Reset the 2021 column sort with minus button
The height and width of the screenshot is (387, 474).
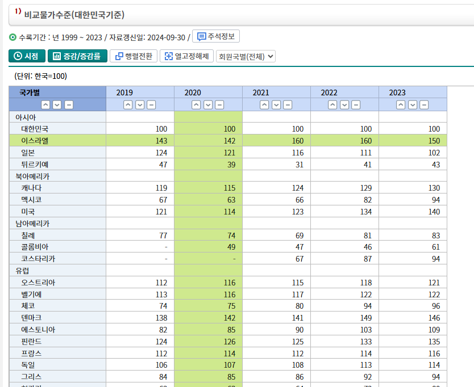point(287,104)
